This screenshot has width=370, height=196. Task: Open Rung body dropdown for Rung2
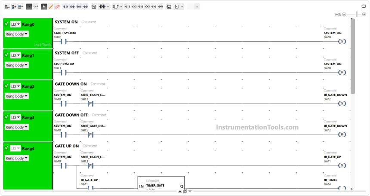(x=17, y=96)
